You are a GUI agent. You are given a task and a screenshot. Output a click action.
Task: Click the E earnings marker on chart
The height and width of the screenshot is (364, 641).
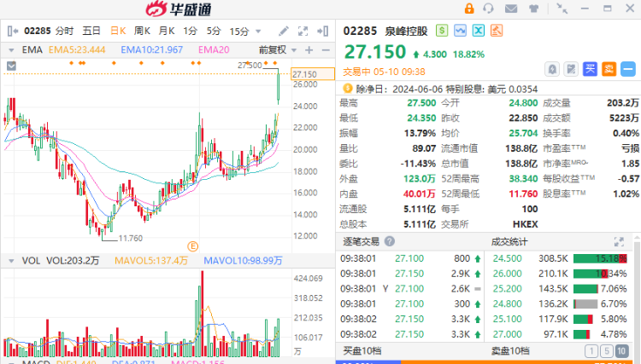coord(192,246)
